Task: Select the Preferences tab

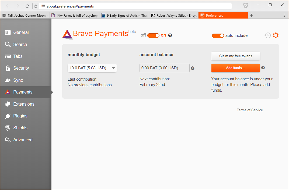Action: pos(223,15)
